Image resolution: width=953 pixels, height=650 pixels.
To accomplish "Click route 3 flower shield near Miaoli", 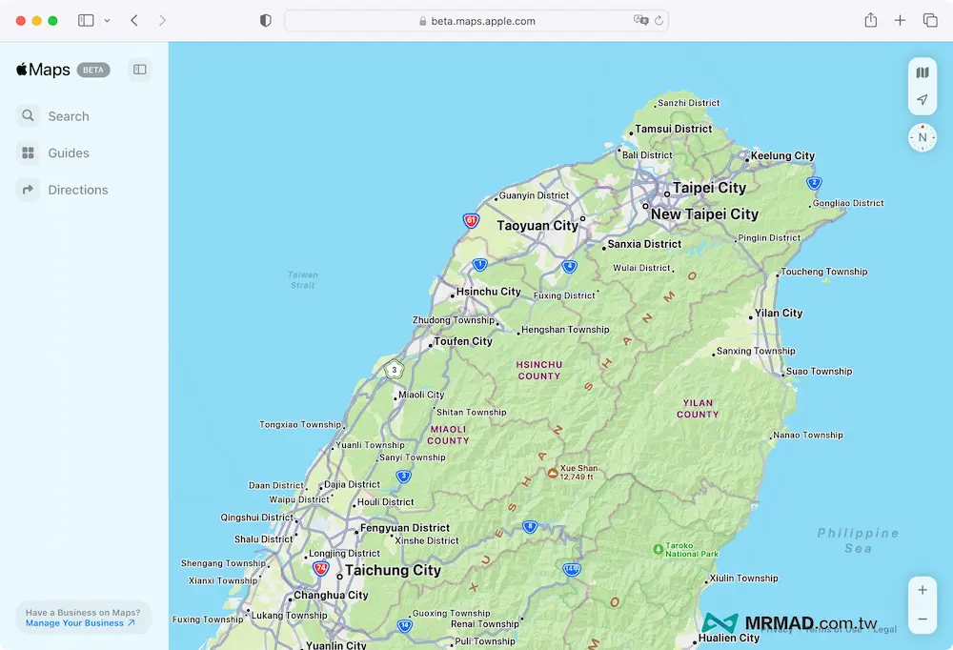I will 394,370.
